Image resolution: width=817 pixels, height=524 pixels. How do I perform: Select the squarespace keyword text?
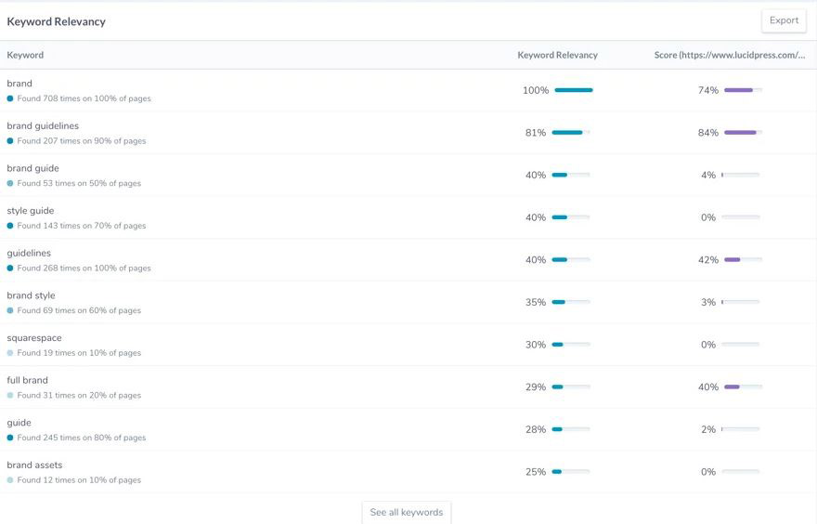click(34, 338)
